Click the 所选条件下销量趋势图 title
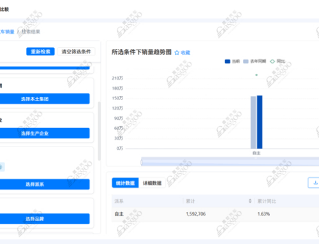This screenshot has width=319, height=244. (x=142, y=52)
